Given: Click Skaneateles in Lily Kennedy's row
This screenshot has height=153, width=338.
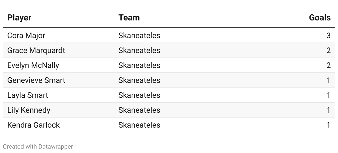Looking at the screenshot, I should (139, 110).
